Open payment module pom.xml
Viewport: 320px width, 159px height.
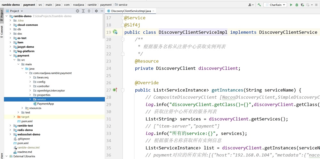pos(27,121)
